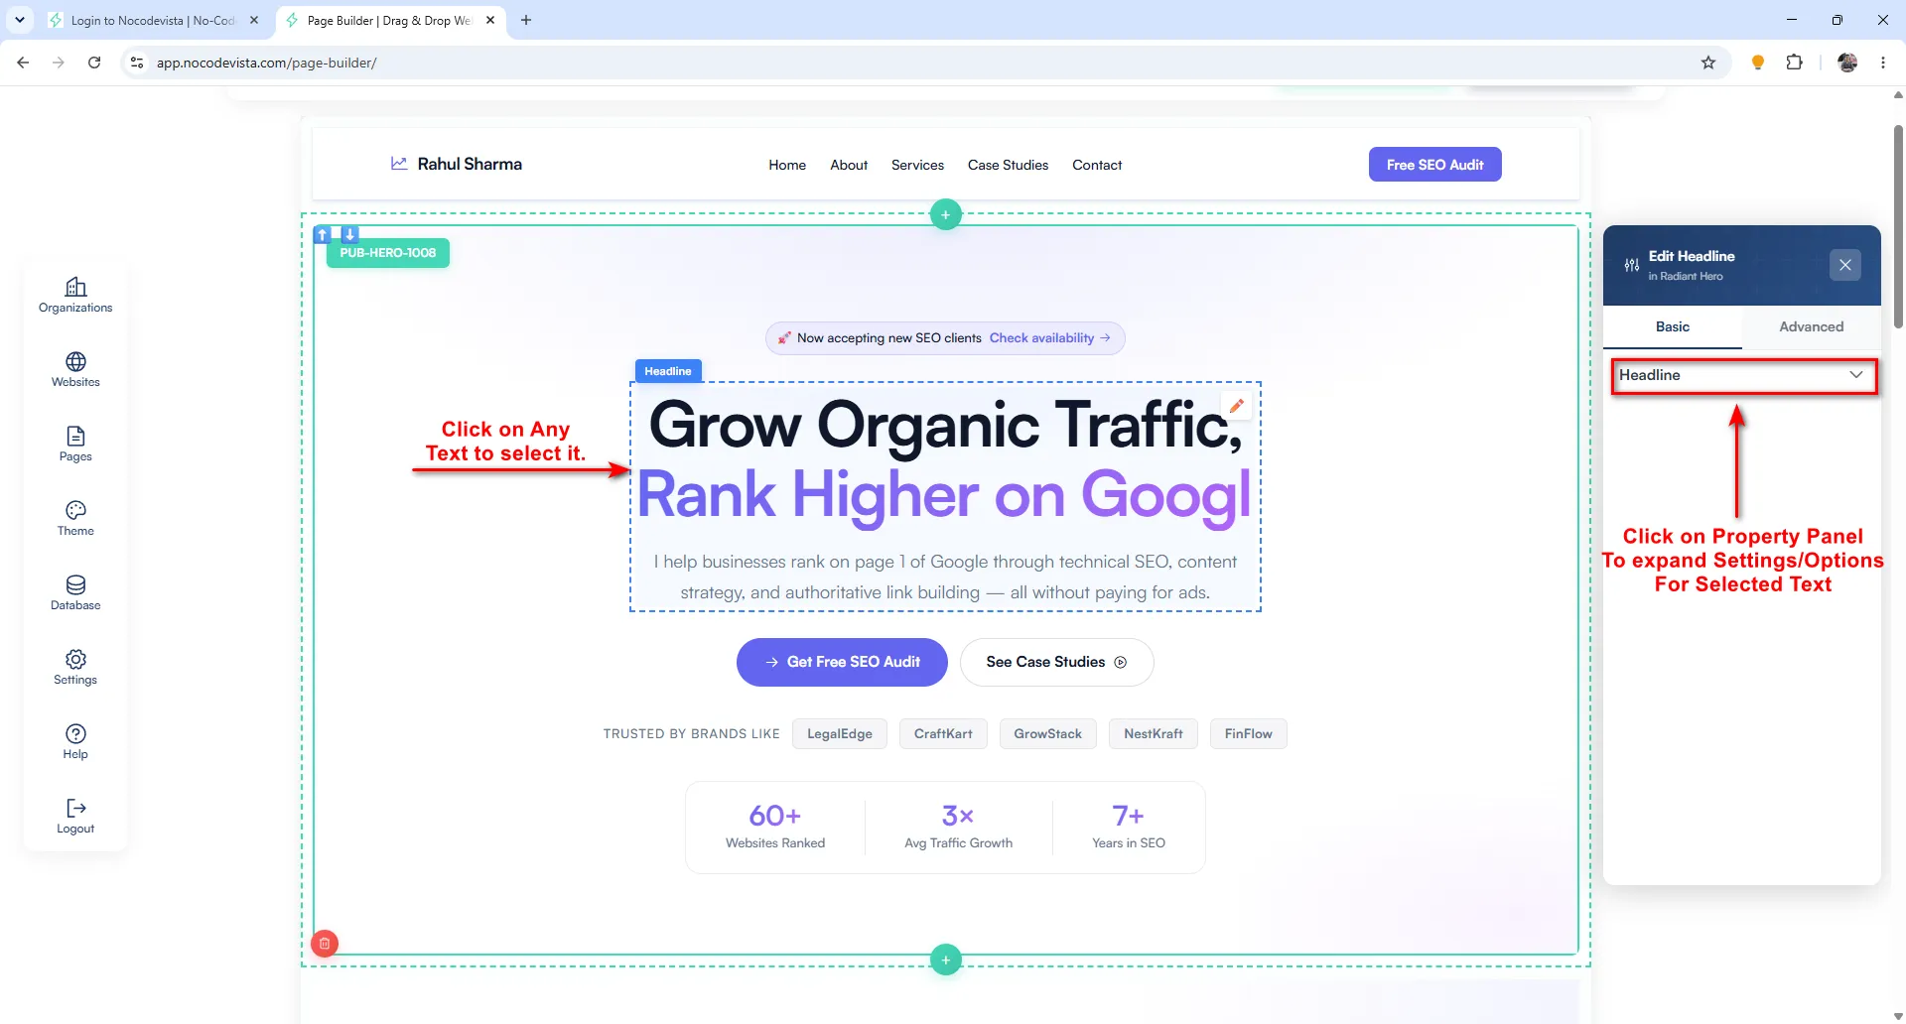This screenshot has width=1906, height=1024.
Task: Click the Home nav link
Action: (x=787, y=165)
